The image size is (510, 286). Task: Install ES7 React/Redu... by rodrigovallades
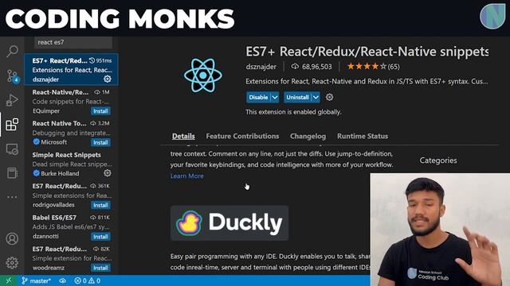point(100,205)
